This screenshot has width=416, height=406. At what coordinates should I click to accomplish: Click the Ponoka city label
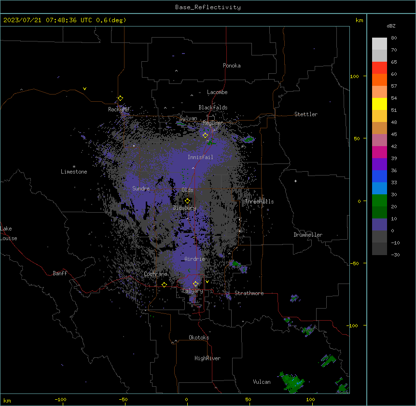click(232, 66)
